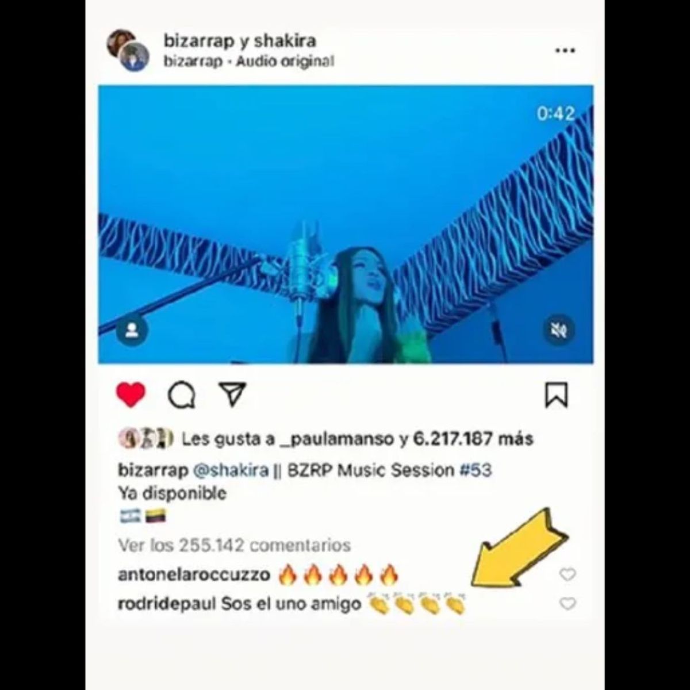
Task: Open _paulamanso's profile from the likes line
Action: tap(338, 439)
